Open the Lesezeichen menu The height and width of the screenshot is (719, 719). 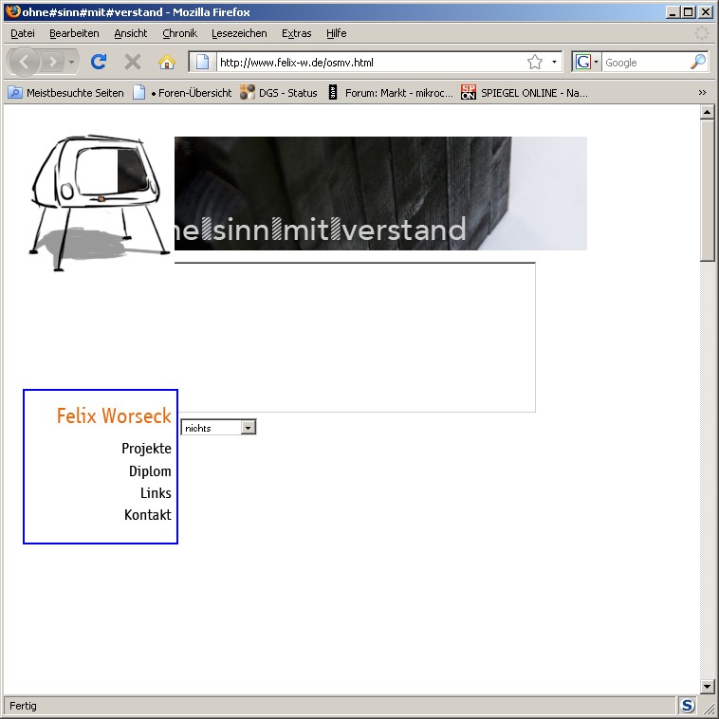(239, 33)
